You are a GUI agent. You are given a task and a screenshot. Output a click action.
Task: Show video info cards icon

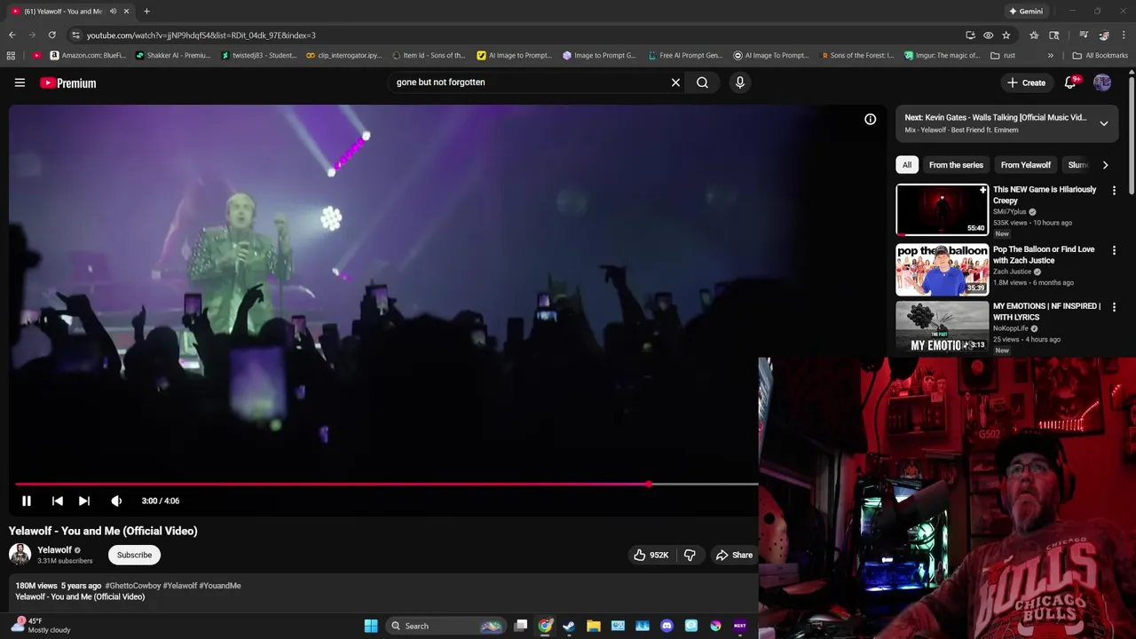[x=871, y=119]
